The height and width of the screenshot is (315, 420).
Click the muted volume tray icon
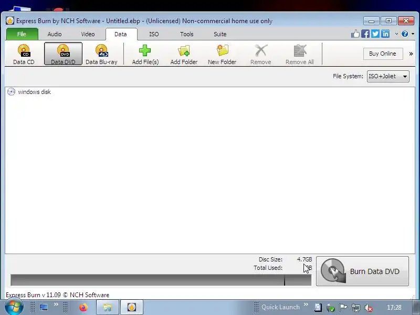[369, 308]
